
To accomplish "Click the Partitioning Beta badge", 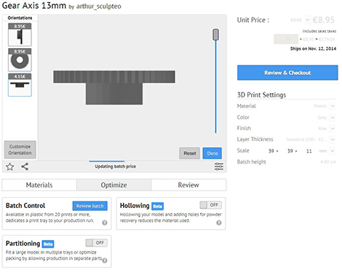I will tap(48, 244).
